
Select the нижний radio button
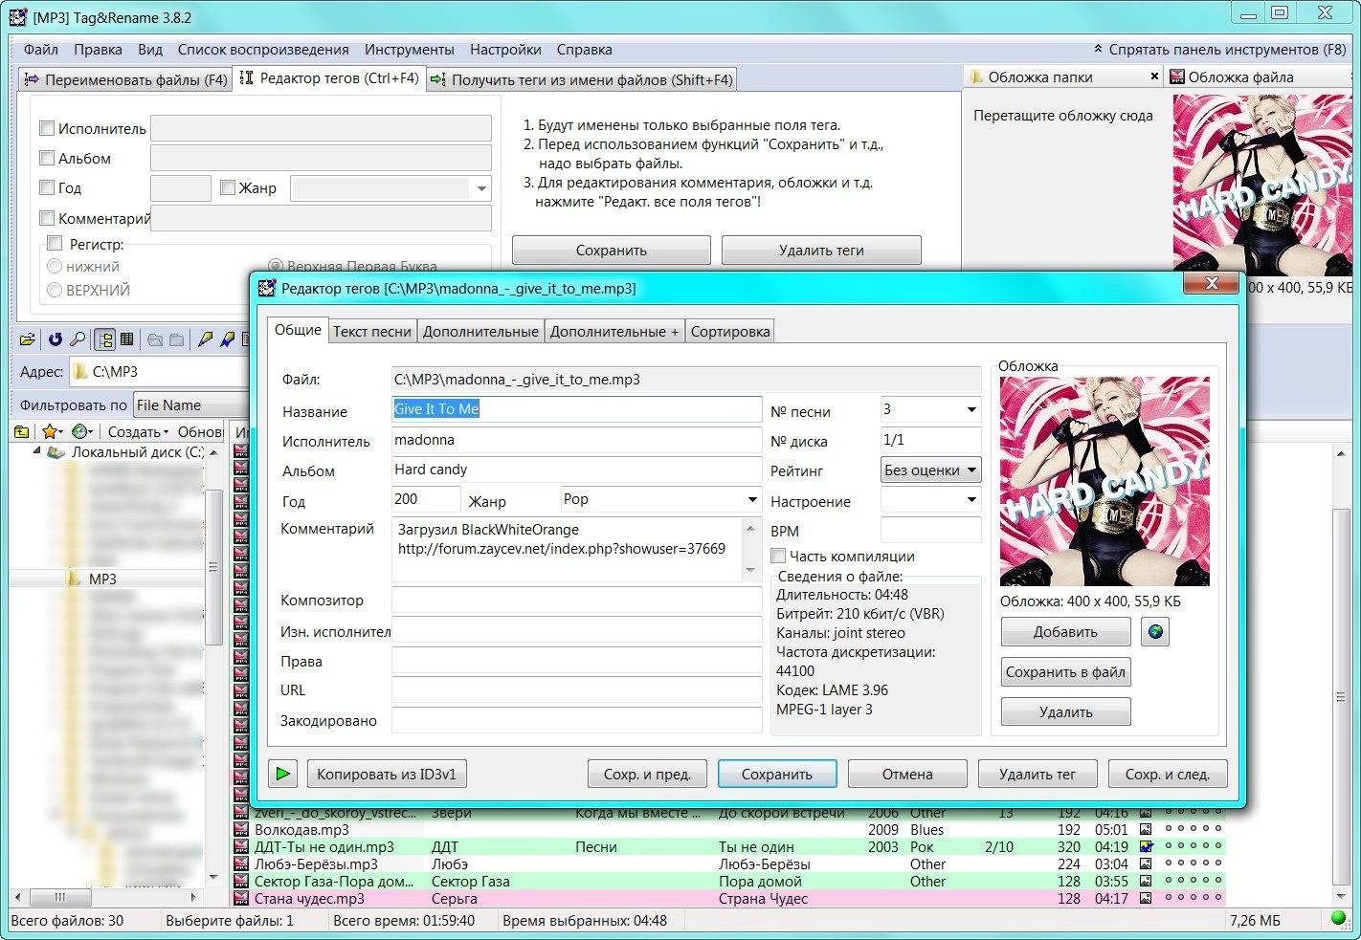click(55, 267)
